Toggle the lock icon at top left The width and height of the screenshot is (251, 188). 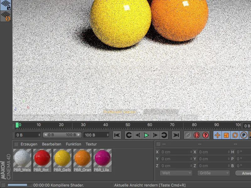[6, 6]
